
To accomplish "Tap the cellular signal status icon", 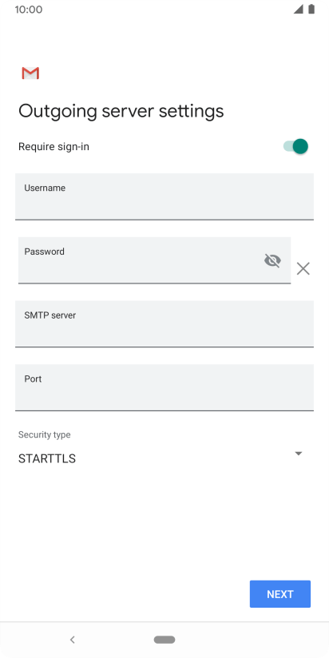I will tap(298, 10).
